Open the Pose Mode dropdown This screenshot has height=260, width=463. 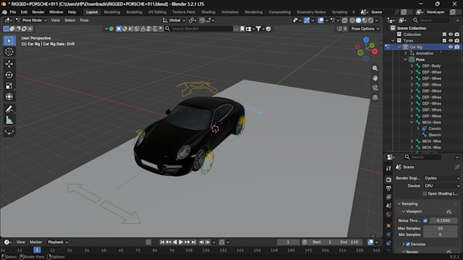pyautogui.click(x=31, y=20)
